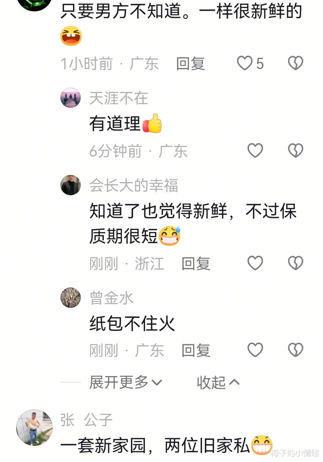Open username link 曾金水

[x=111, y=298]
